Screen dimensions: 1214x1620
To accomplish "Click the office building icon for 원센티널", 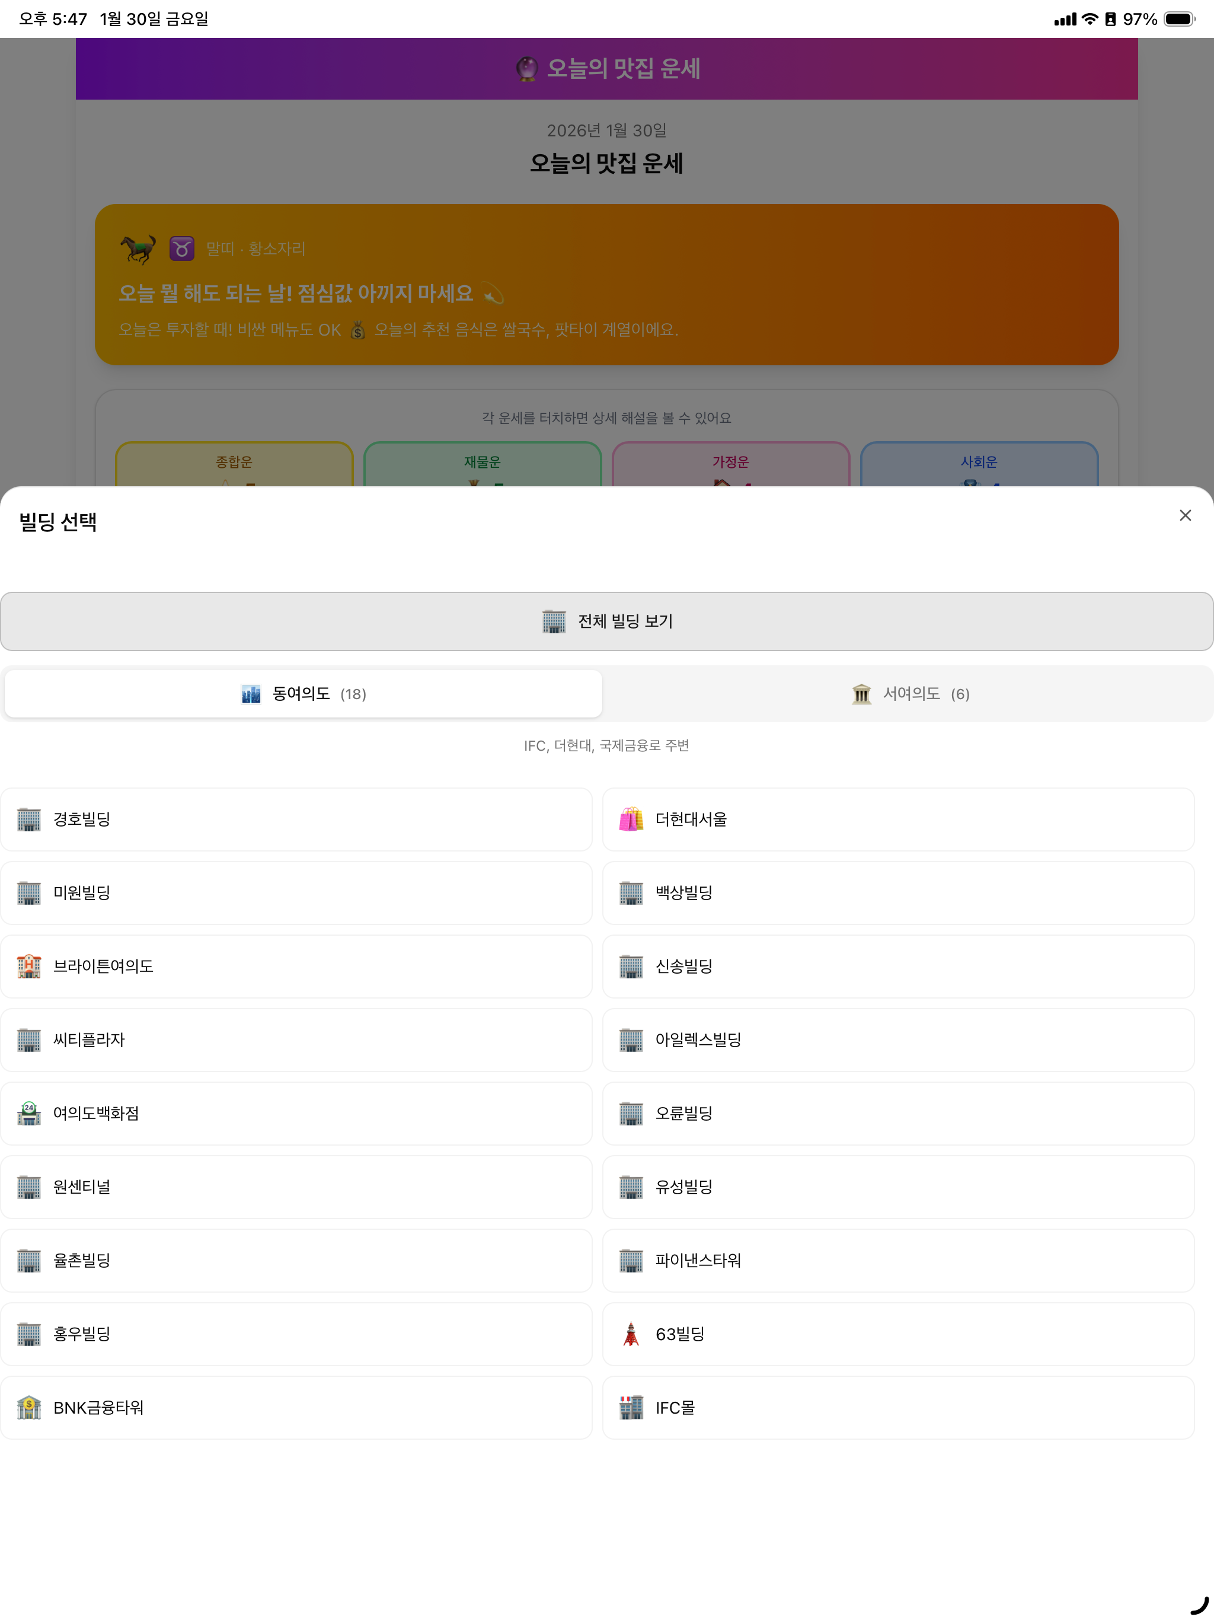I will click(29, 1187).
